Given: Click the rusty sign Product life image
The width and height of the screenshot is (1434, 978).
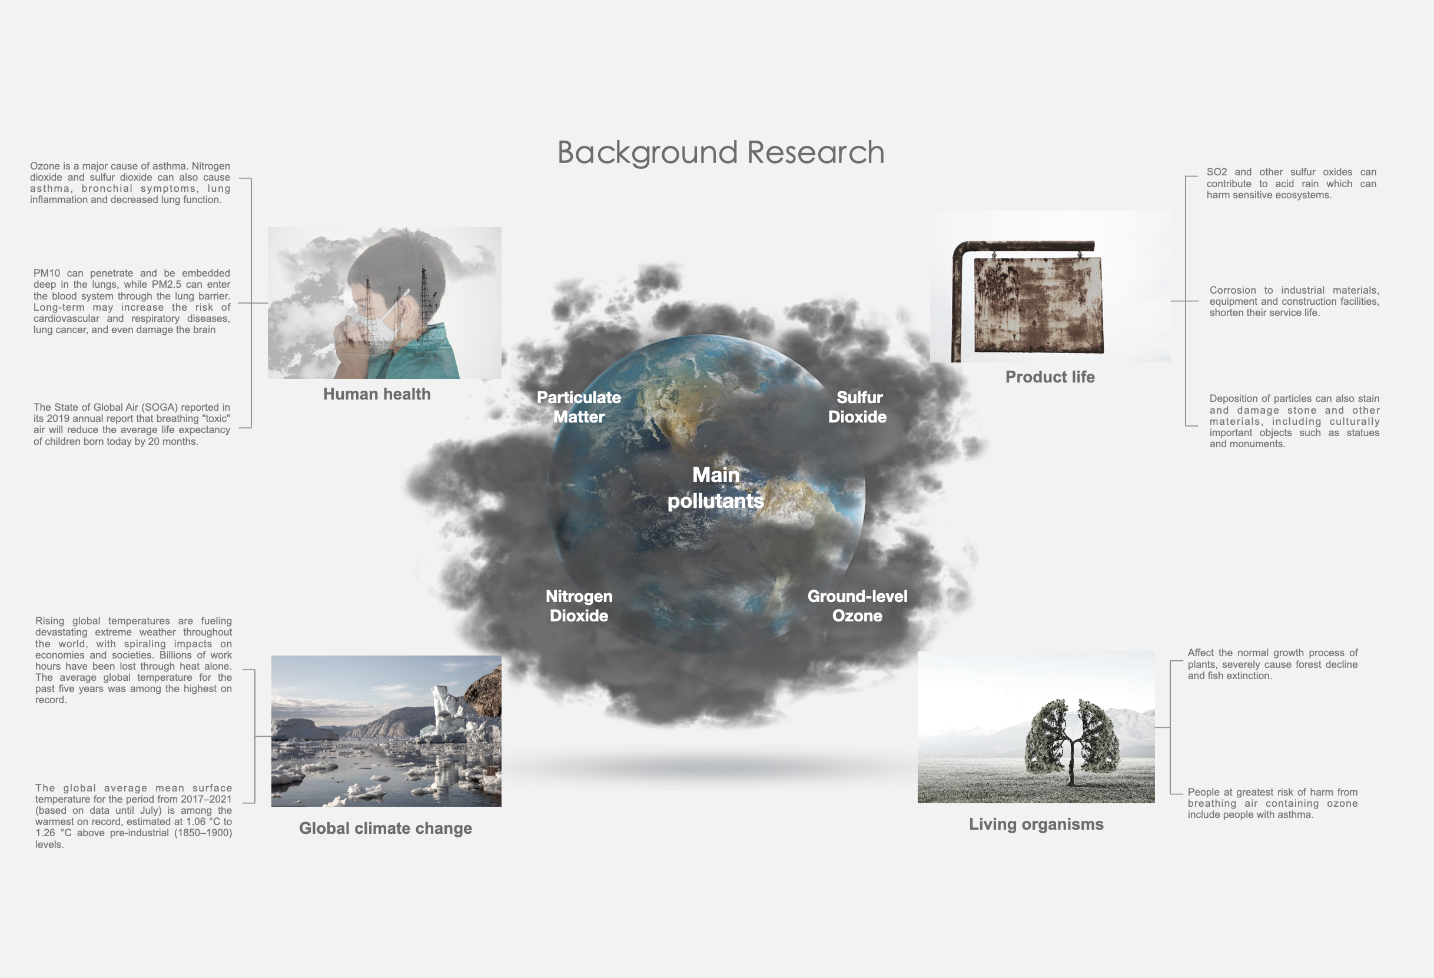Looking at the screenshot, I should click(1050, 286).
